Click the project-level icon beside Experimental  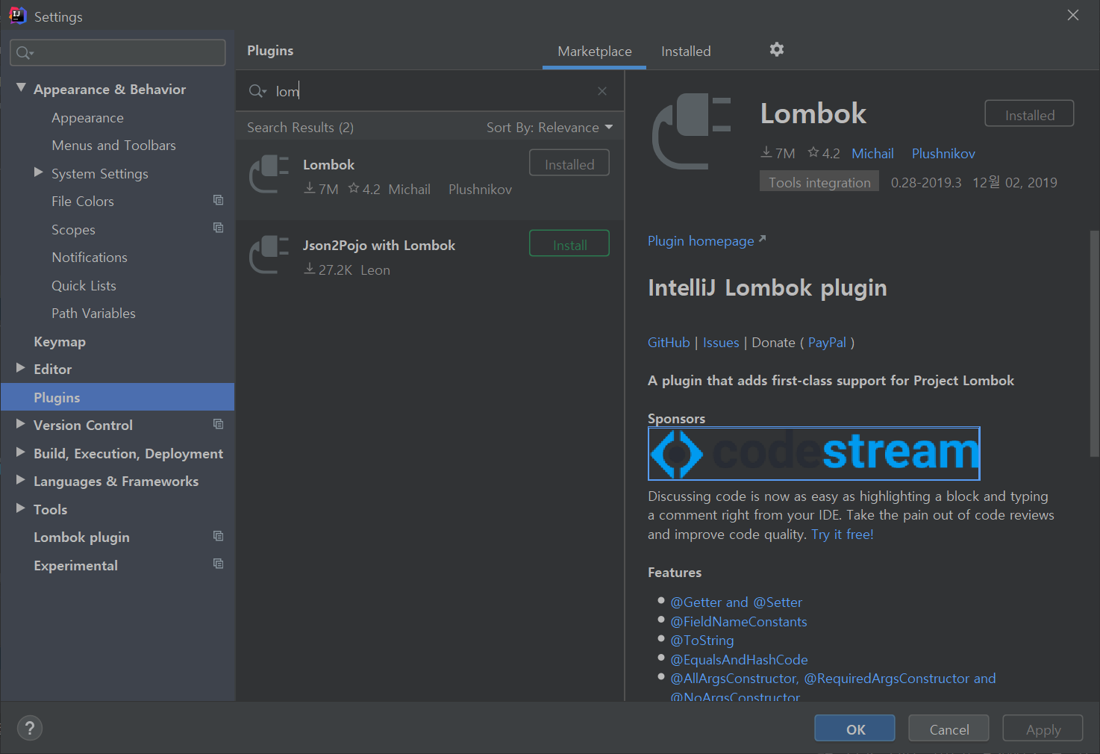(218, 564)
